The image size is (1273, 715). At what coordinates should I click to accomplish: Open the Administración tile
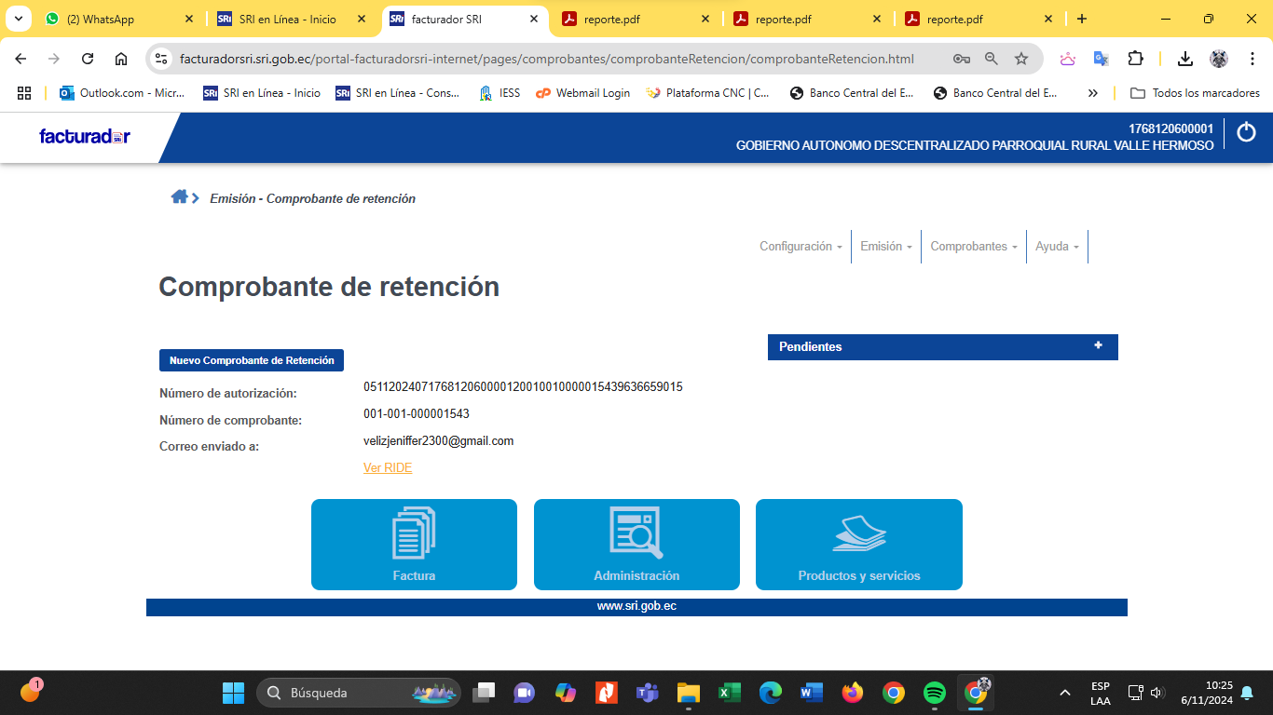coord(636,545)
